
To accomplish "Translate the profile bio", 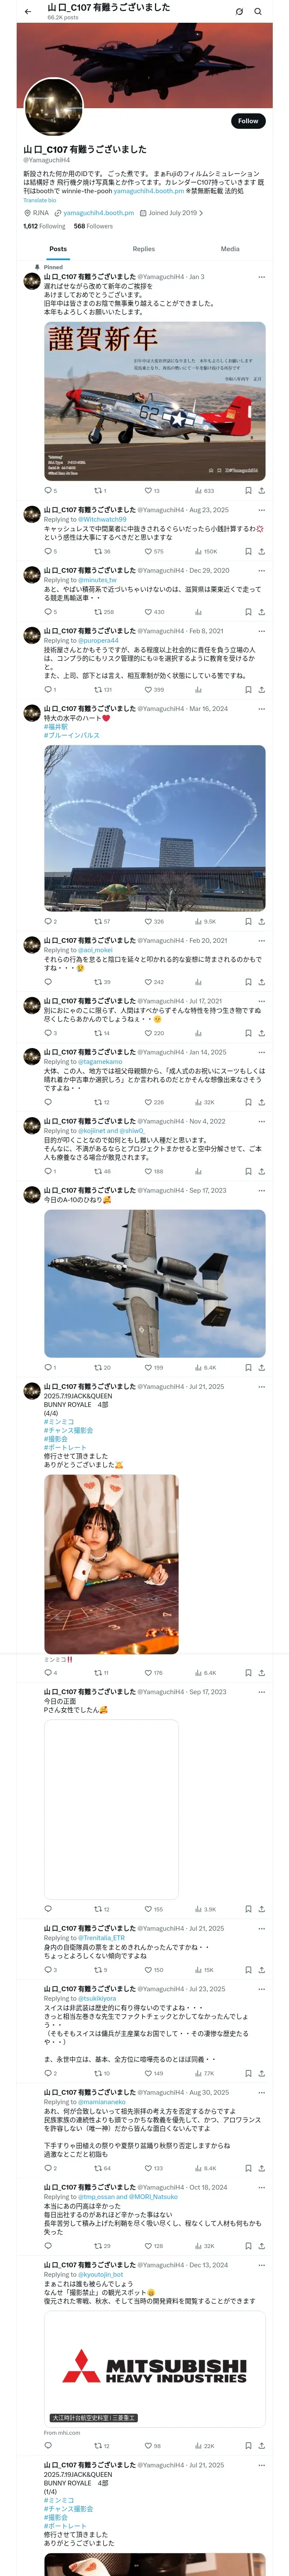I will pos(40,200).
